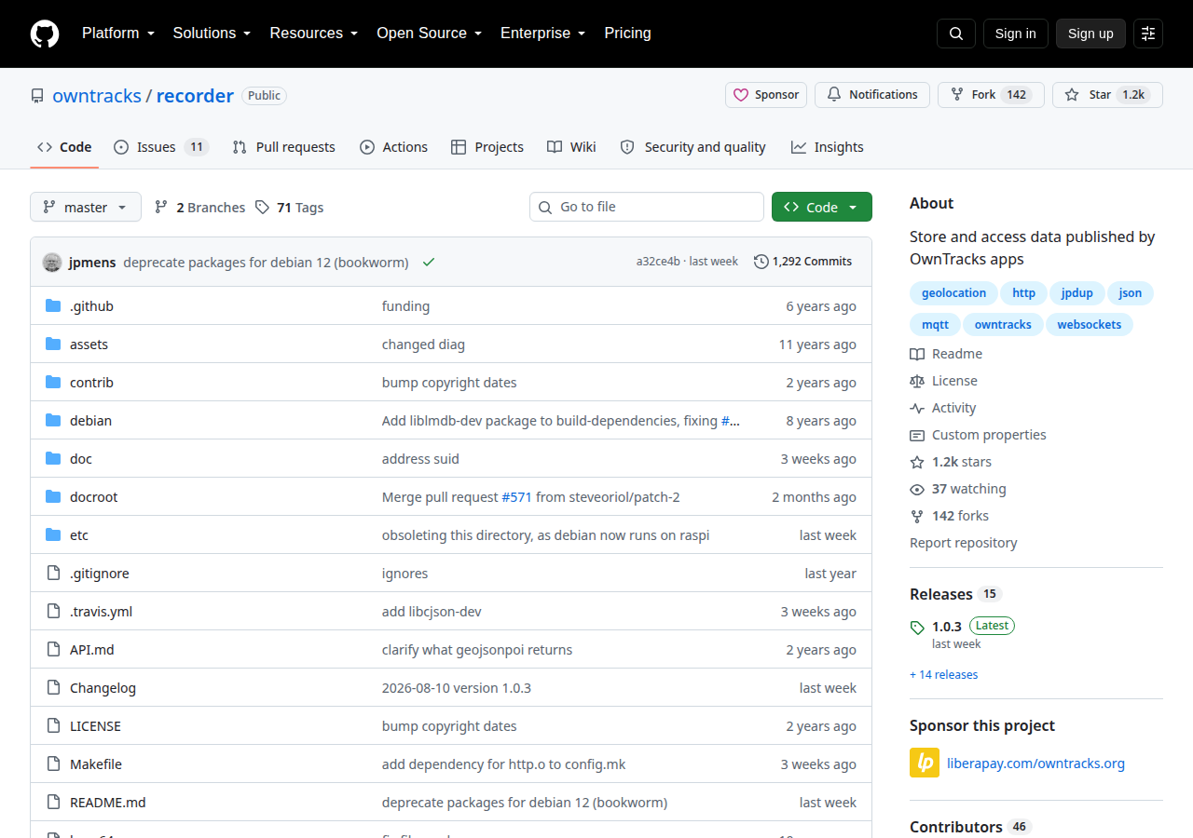Click the License scales icon
Screen dimensions: 1193x838
tap(917, 381)
